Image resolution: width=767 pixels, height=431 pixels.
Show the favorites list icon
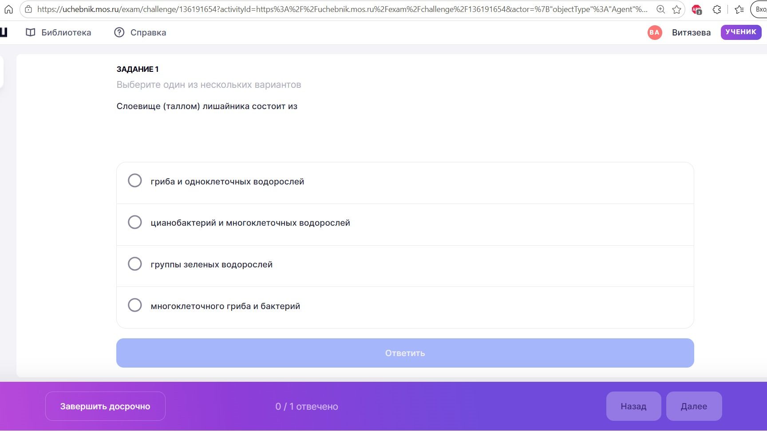click(739, 9)
